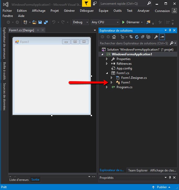Click the Navigate Forward toolbar icon
179x190 pixels.
pyautogui.click(x=17, y=22)
